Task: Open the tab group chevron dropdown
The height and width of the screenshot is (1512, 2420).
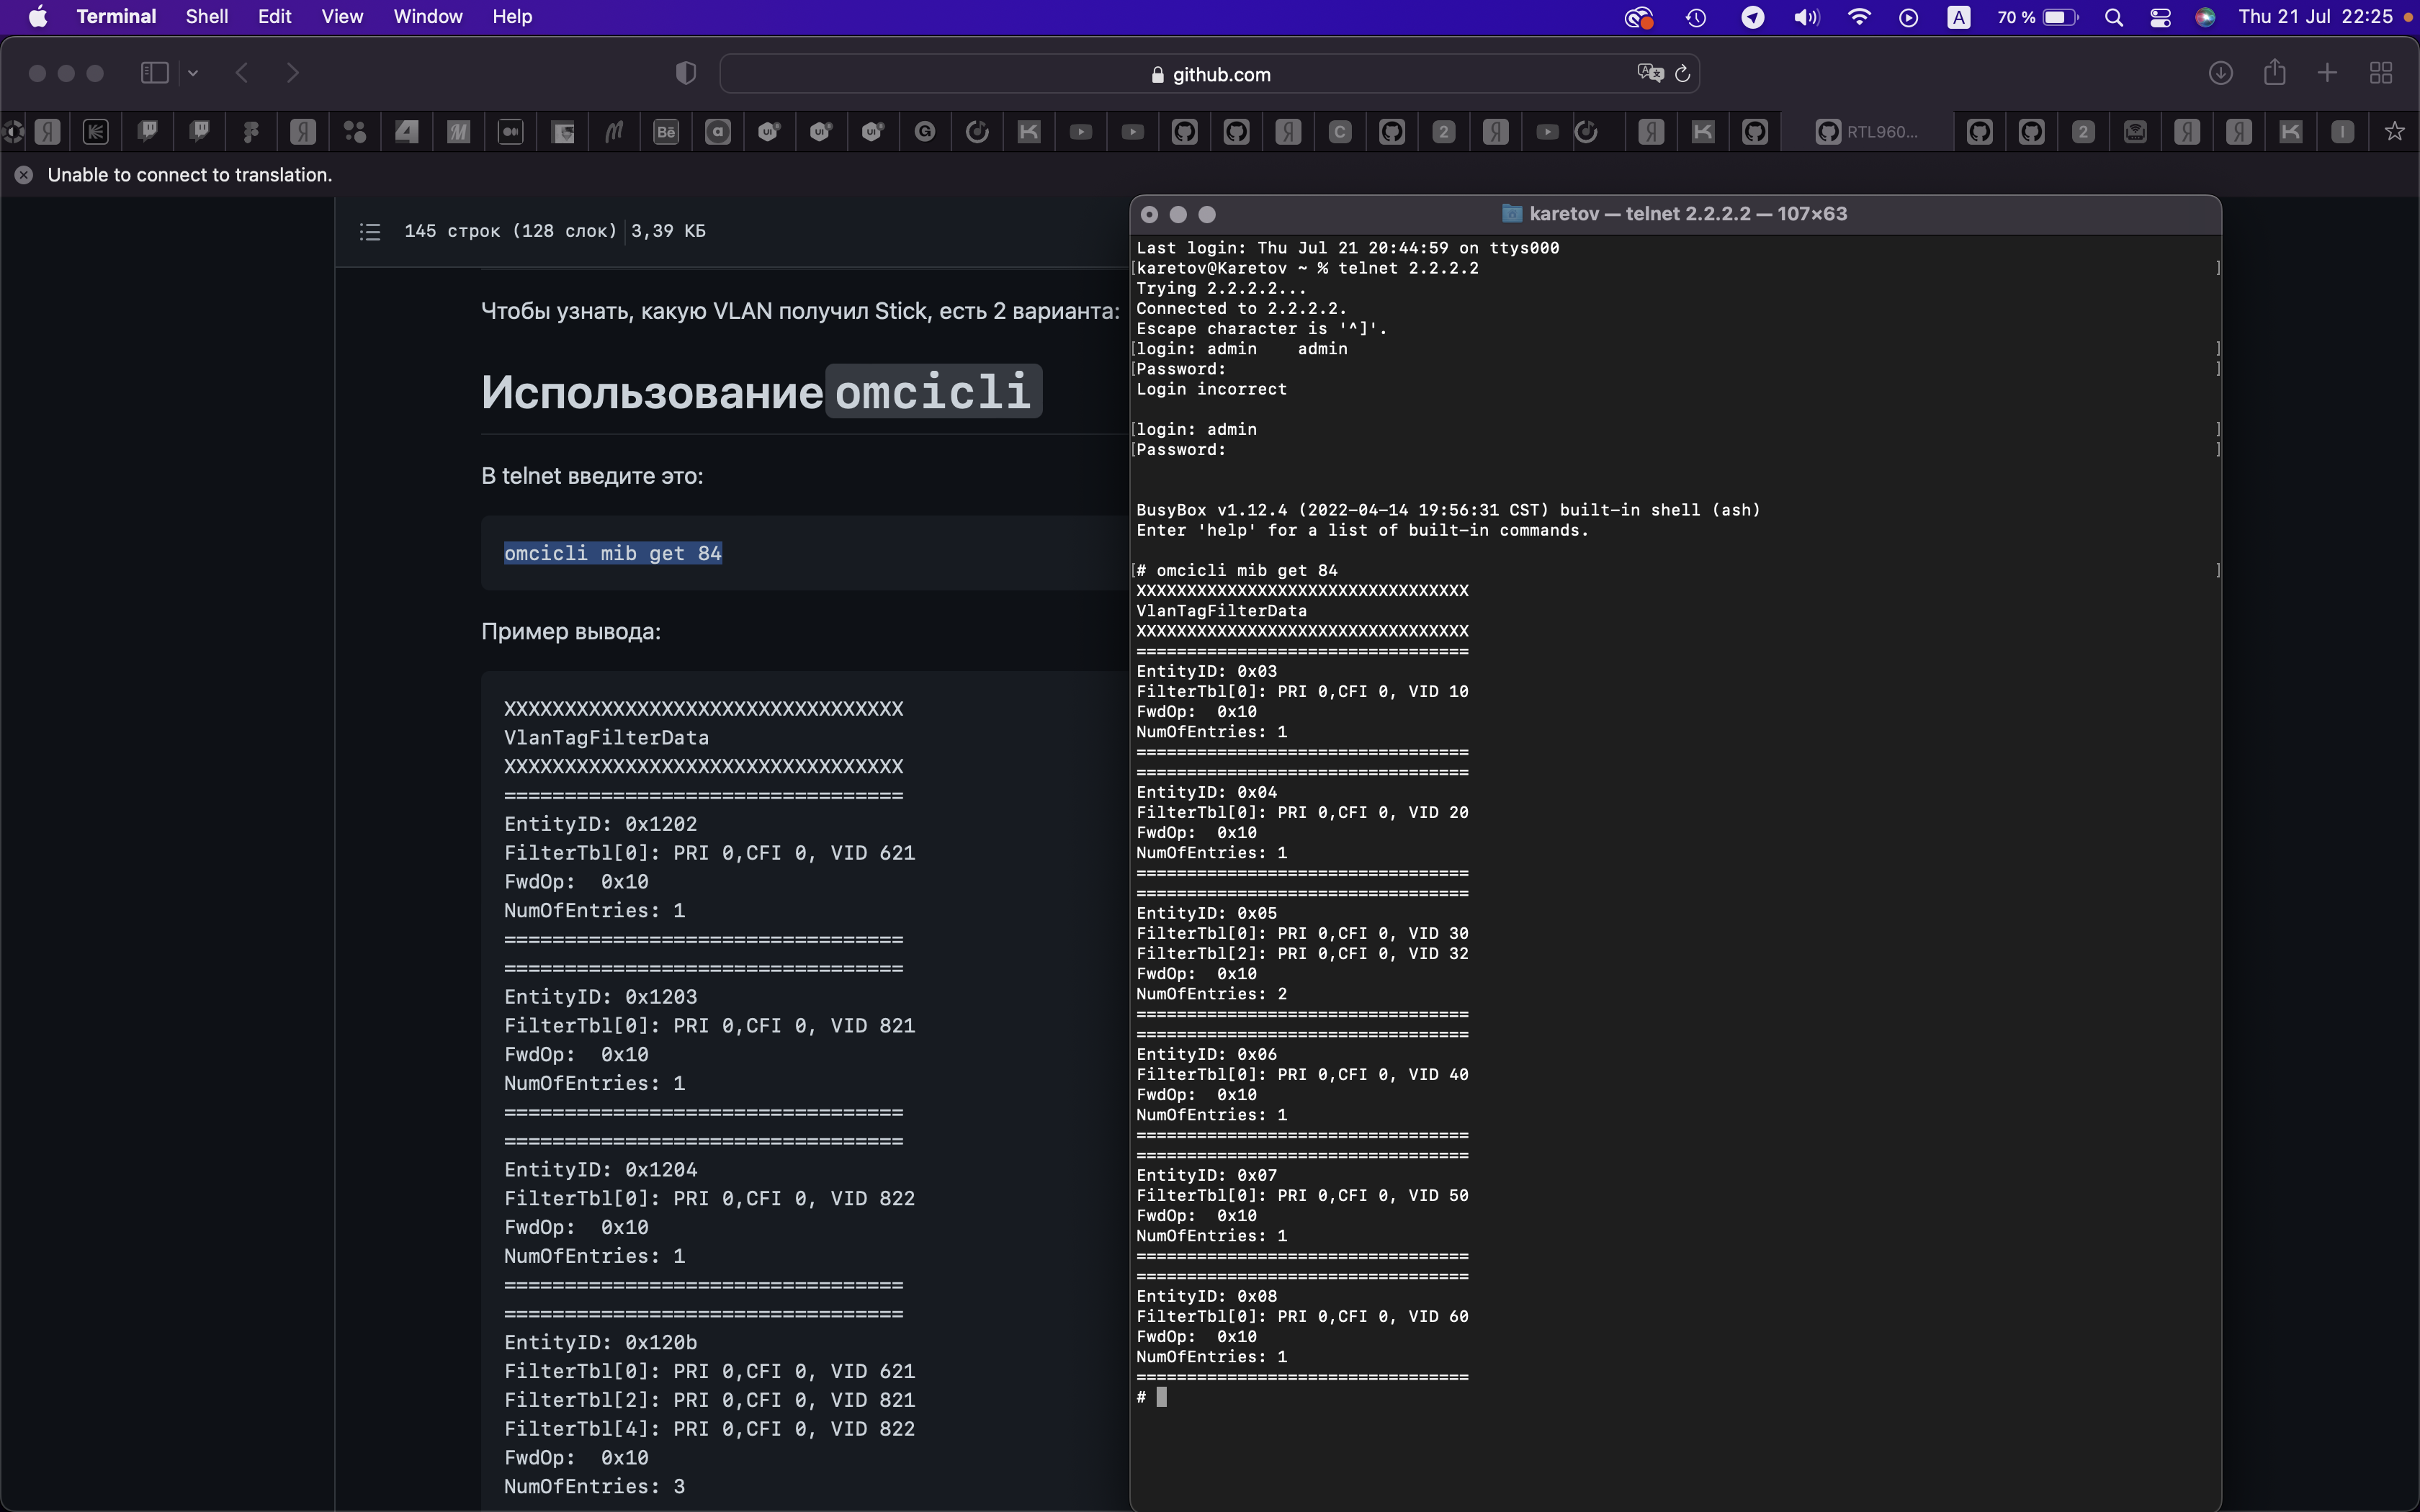Action: pyautogui.click(x=193, y=73)
